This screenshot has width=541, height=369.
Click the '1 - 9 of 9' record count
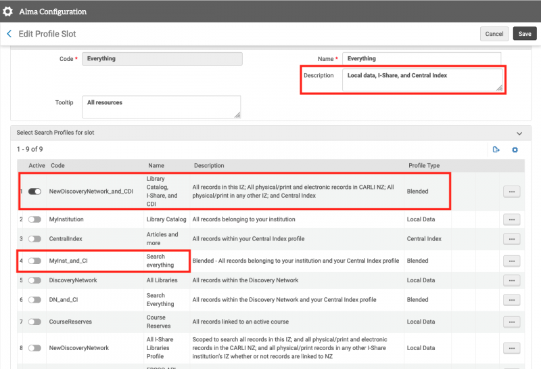(30, 149)
